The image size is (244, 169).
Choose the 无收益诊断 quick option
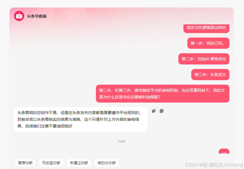[x=51, y=163]
